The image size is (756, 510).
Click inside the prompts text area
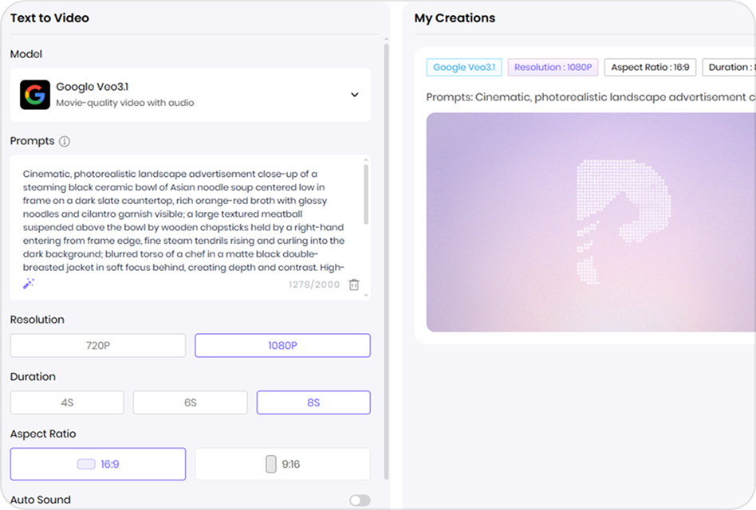183,219
